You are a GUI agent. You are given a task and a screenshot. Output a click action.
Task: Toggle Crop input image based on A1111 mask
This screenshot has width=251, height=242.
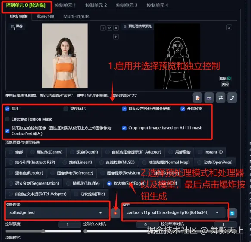124,128
